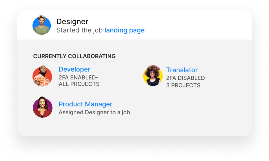
Task: Click the Product Manager's profile avatar
Action: (43, 107)
